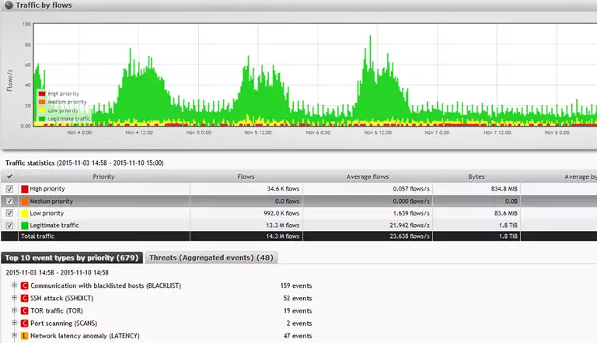
Task: Disable the Low priority checkbox
Action: [x=9, y=213]
